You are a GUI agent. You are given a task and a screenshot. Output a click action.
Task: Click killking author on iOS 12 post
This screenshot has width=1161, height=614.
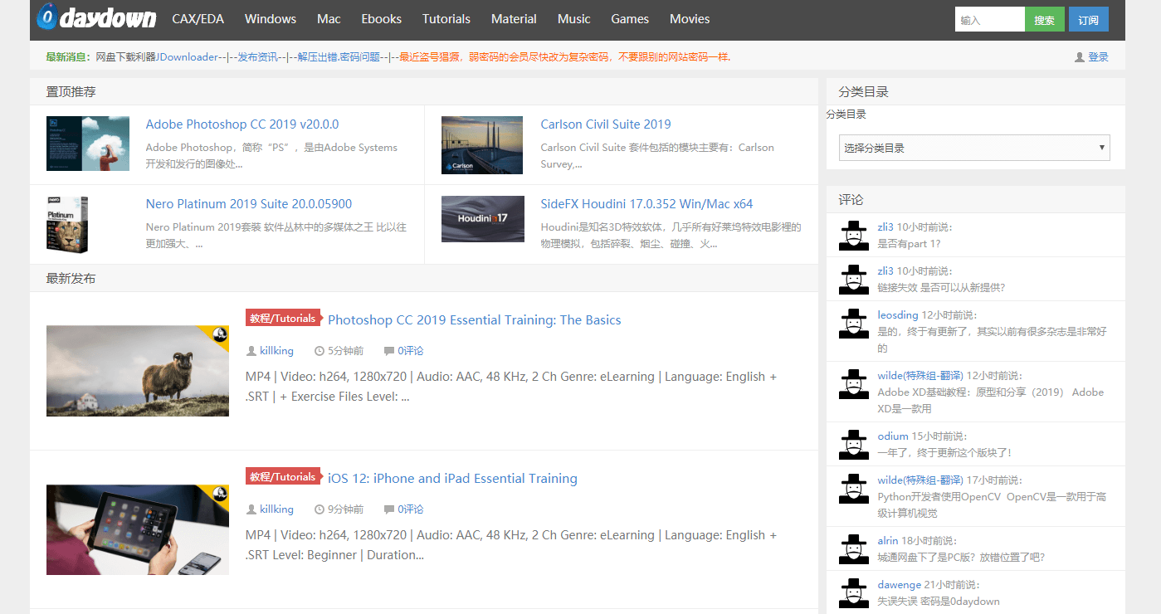tap(276, 509)
